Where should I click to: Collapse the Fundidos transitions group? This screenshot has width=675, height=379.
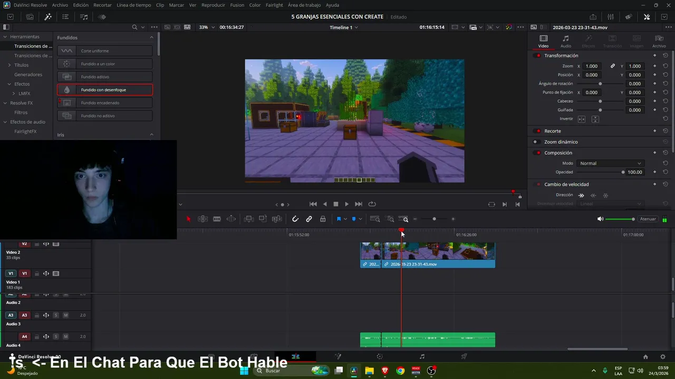tap(151, 37)
